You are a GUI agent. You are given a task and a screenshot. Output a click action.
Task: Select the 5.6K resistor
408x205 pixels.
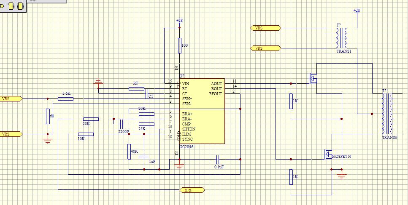pos(65,99)
